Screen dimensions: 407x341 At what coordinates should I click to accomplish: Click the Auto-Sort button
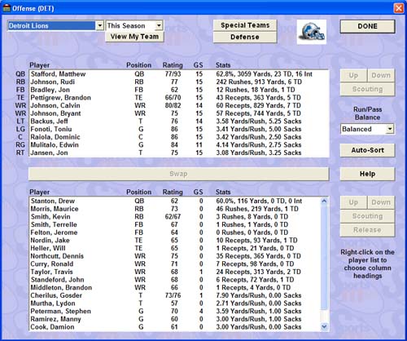tap(367, 150)
